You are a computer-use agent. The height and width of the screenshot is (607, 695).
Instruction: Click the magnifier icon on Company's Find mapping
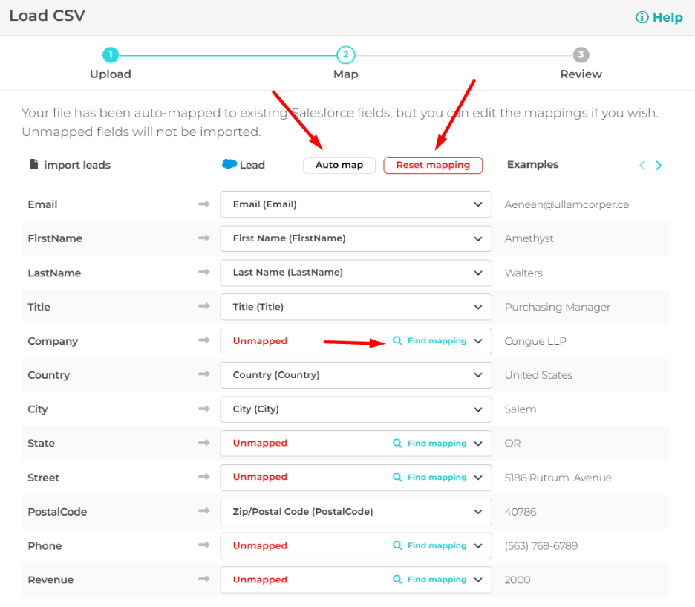(397, 341)
